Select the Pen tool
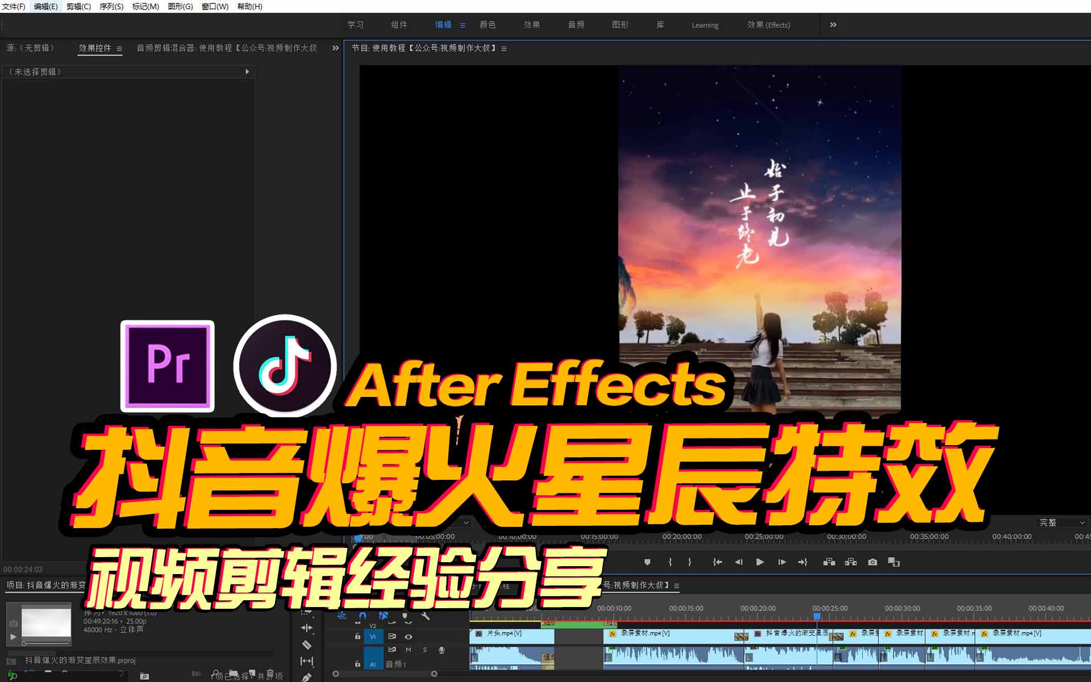Image resolution: width=1091 pixels, height=682 pixels. pyautogui.click(x=307, y=677)
